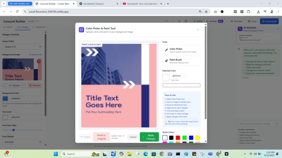
Task: Click the address bar URL
Action: (x=49, y=12)
